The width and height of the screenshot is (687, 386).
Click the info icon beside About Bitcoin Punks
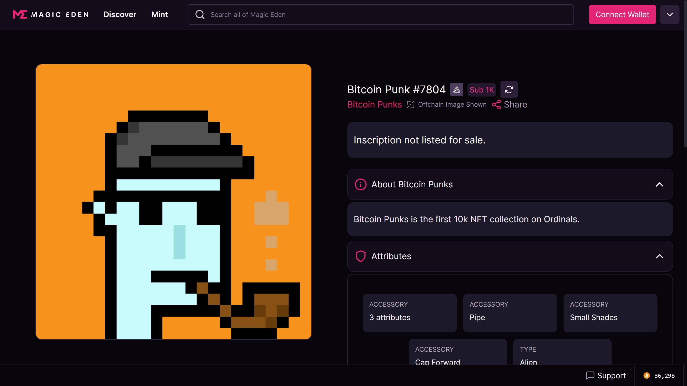tap(361, 184)
